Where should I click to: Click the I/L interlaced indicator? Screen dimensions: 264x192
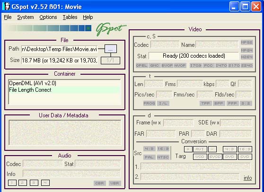click(163, 103)
